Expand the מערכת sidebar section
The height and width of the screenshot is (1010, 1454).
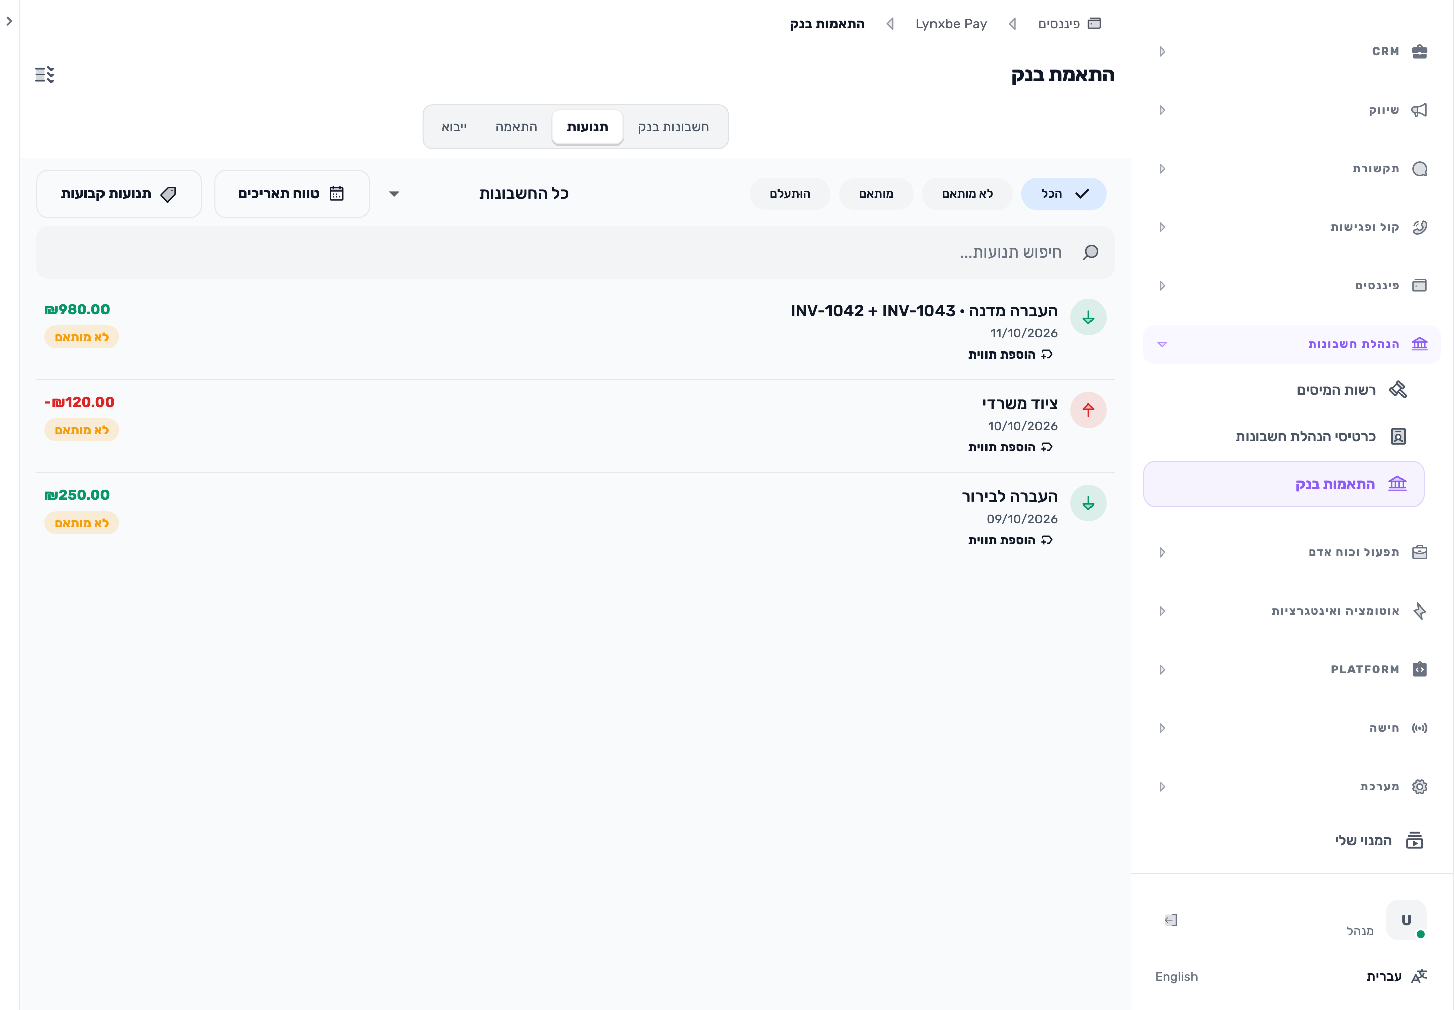coord(1291,787)
